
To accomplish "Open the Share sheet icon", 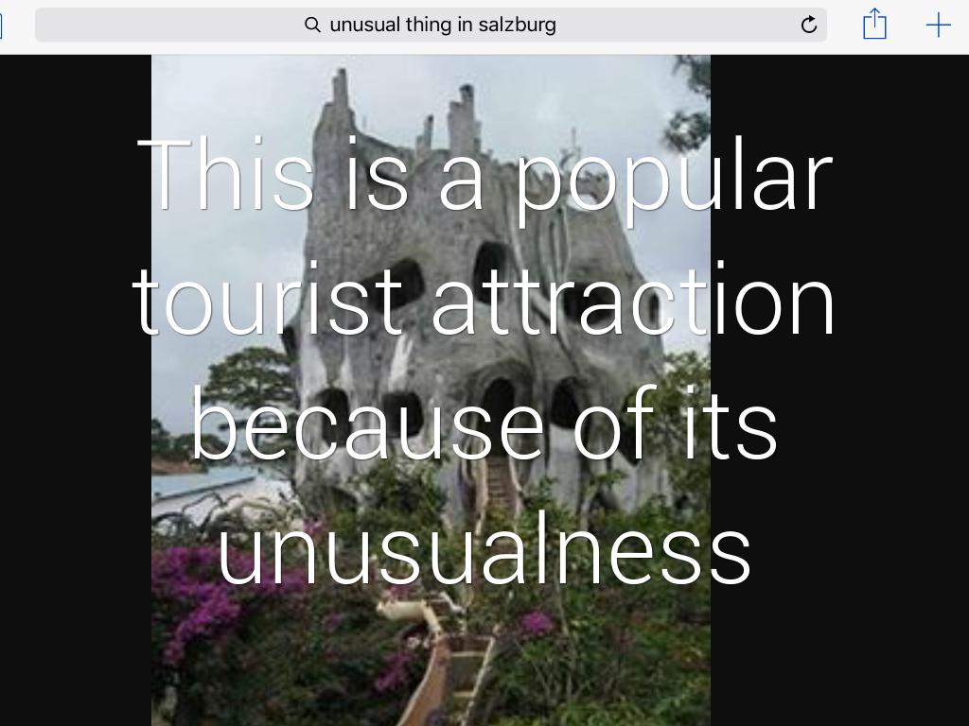I will 874,24.
